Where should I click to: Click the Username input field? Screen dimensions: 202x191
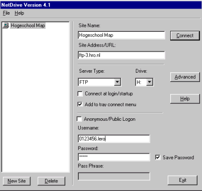114,139
